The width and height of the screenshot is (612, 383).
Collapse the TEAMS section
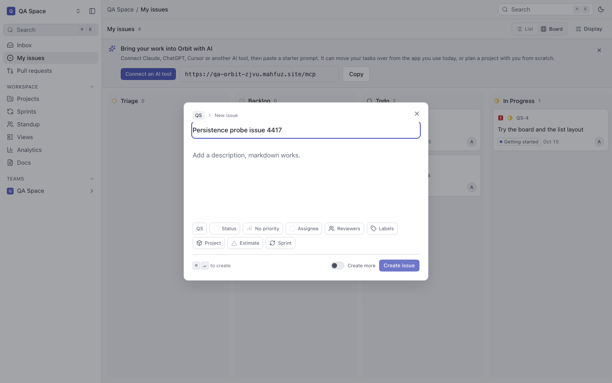point(92,179)
